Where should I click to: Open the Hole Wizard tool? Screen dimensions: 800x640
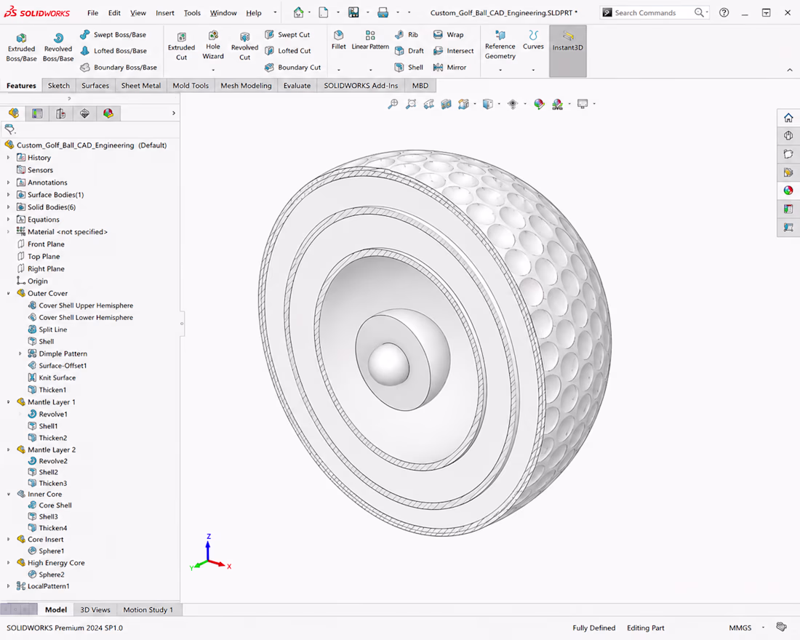213,45
